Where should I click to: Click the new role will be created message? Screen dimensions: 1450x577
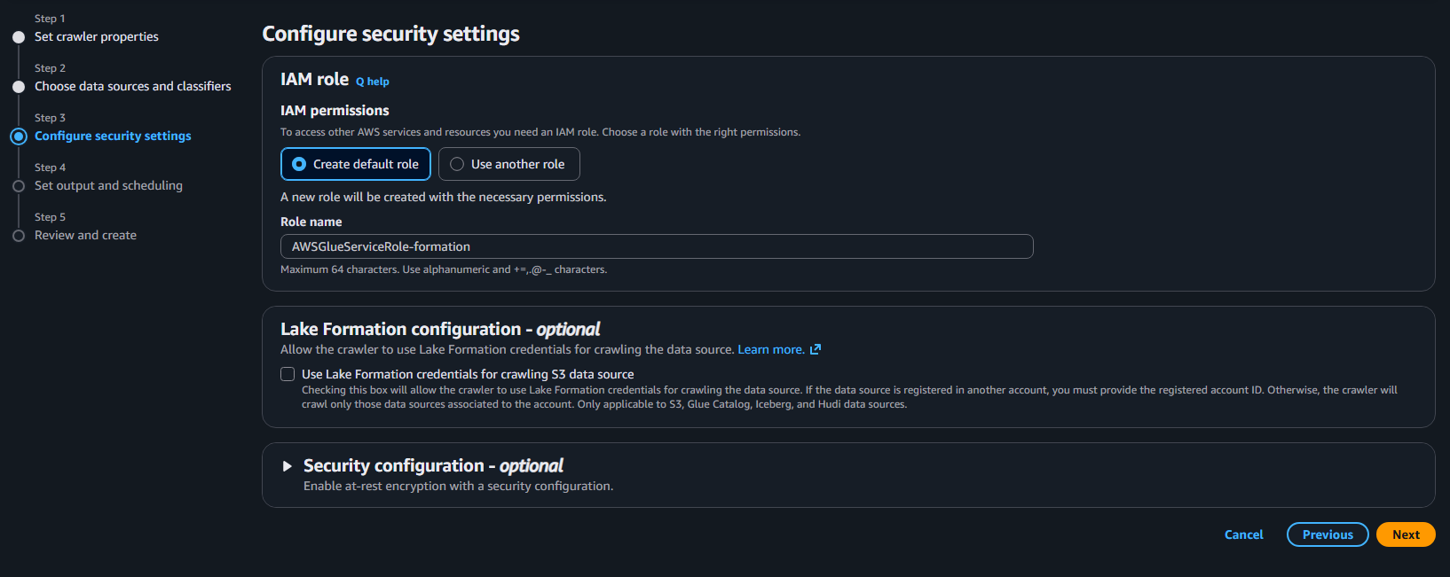[444, 197]
